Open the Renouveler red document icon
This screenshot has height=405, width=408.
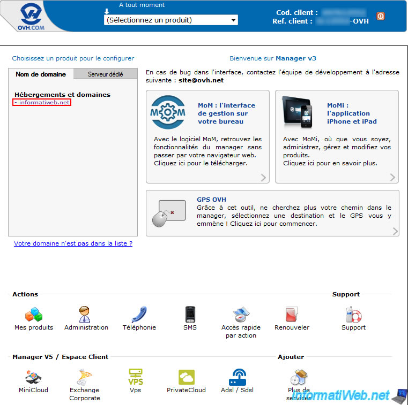(x=292, y=314)
